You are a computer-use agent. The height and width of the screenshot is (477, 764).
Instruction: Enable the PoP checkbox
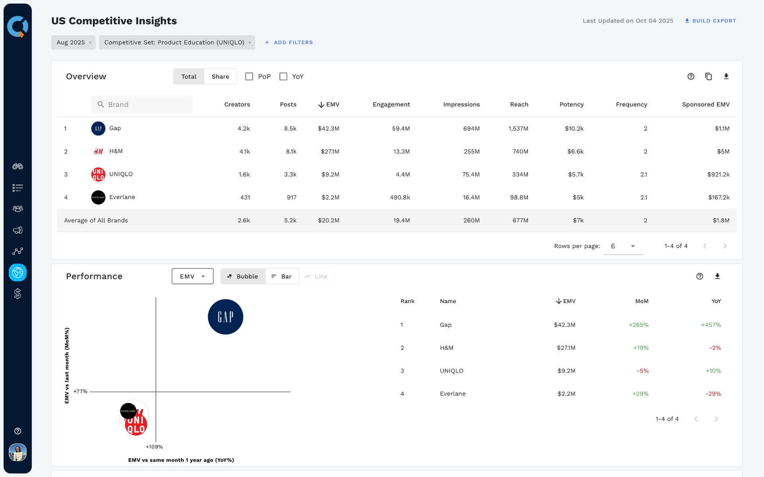(249, 76)
